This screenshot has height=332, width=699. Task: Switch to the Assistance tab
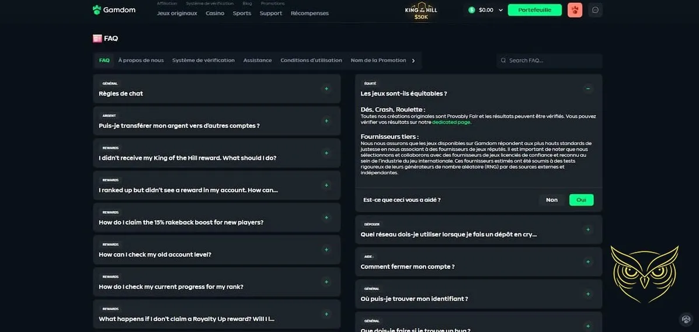click(x=257, y=60)
